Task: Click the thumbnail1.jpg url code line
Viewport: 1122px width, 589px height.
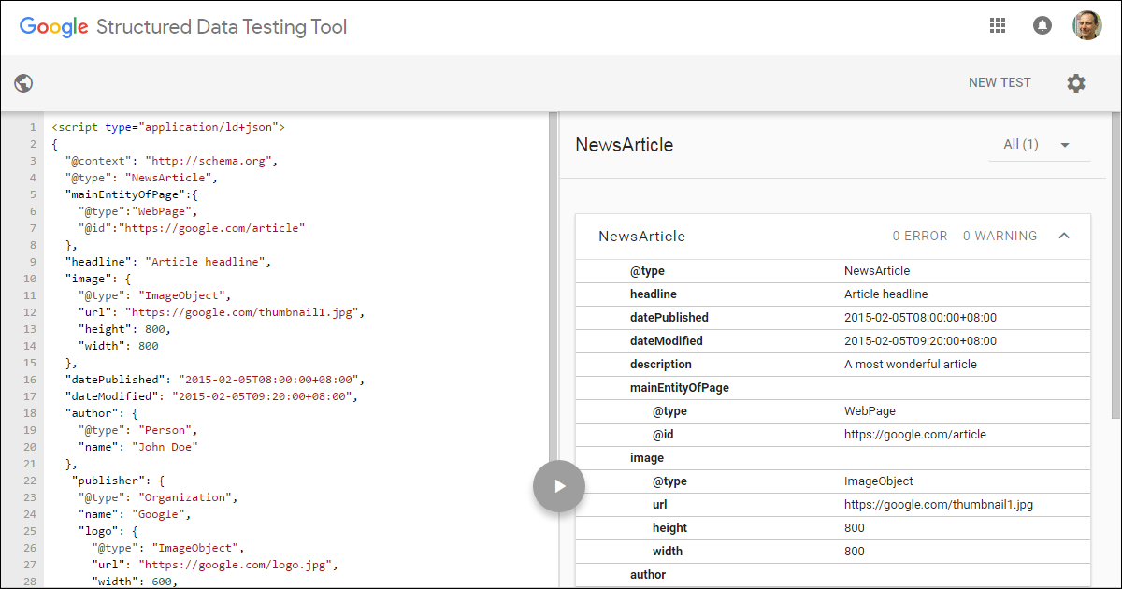Action: coord(221,312)
